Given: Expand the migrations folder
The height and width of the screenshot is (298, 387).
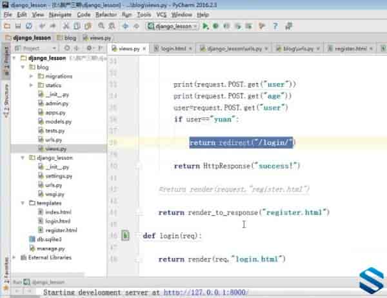Looking at the screenshot, I should [31, 76].
